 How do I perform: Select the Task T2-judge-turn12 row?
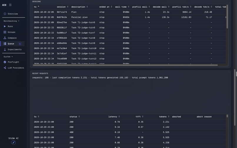click(129, 59)
